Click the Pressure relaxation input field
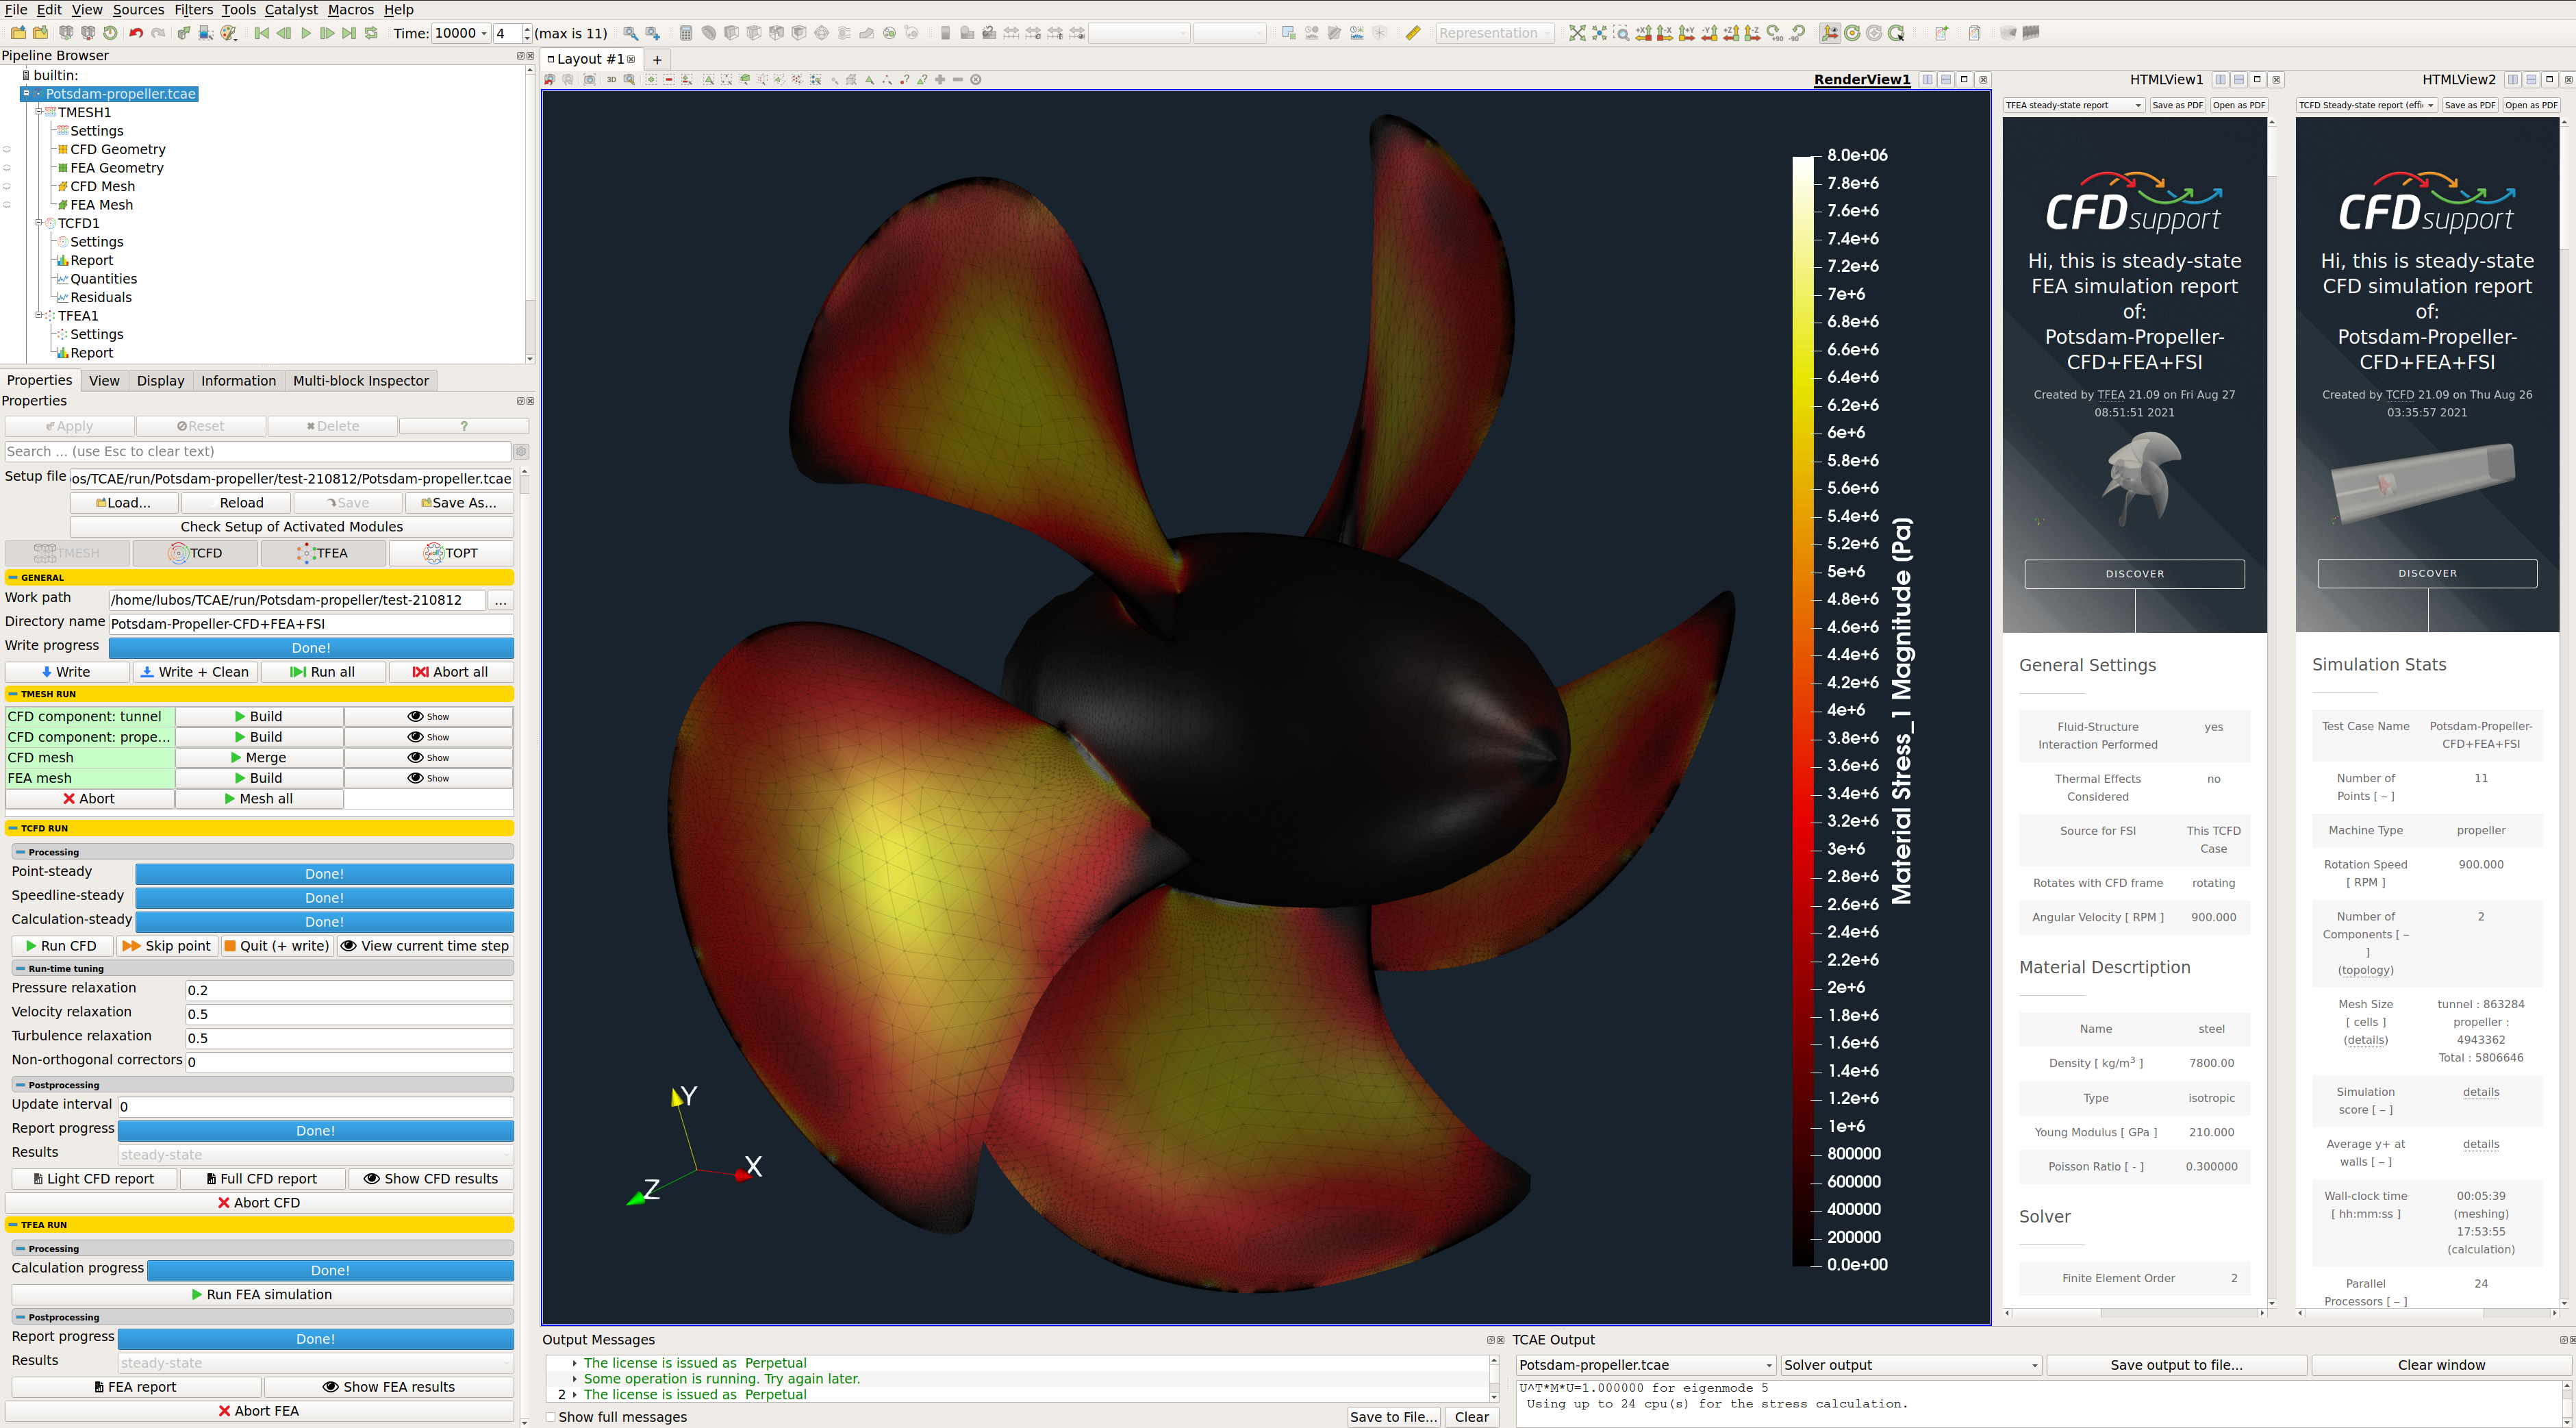The width and height of the screenshot is (2576, 1428). pyautogui.click(x=349, y=991)
